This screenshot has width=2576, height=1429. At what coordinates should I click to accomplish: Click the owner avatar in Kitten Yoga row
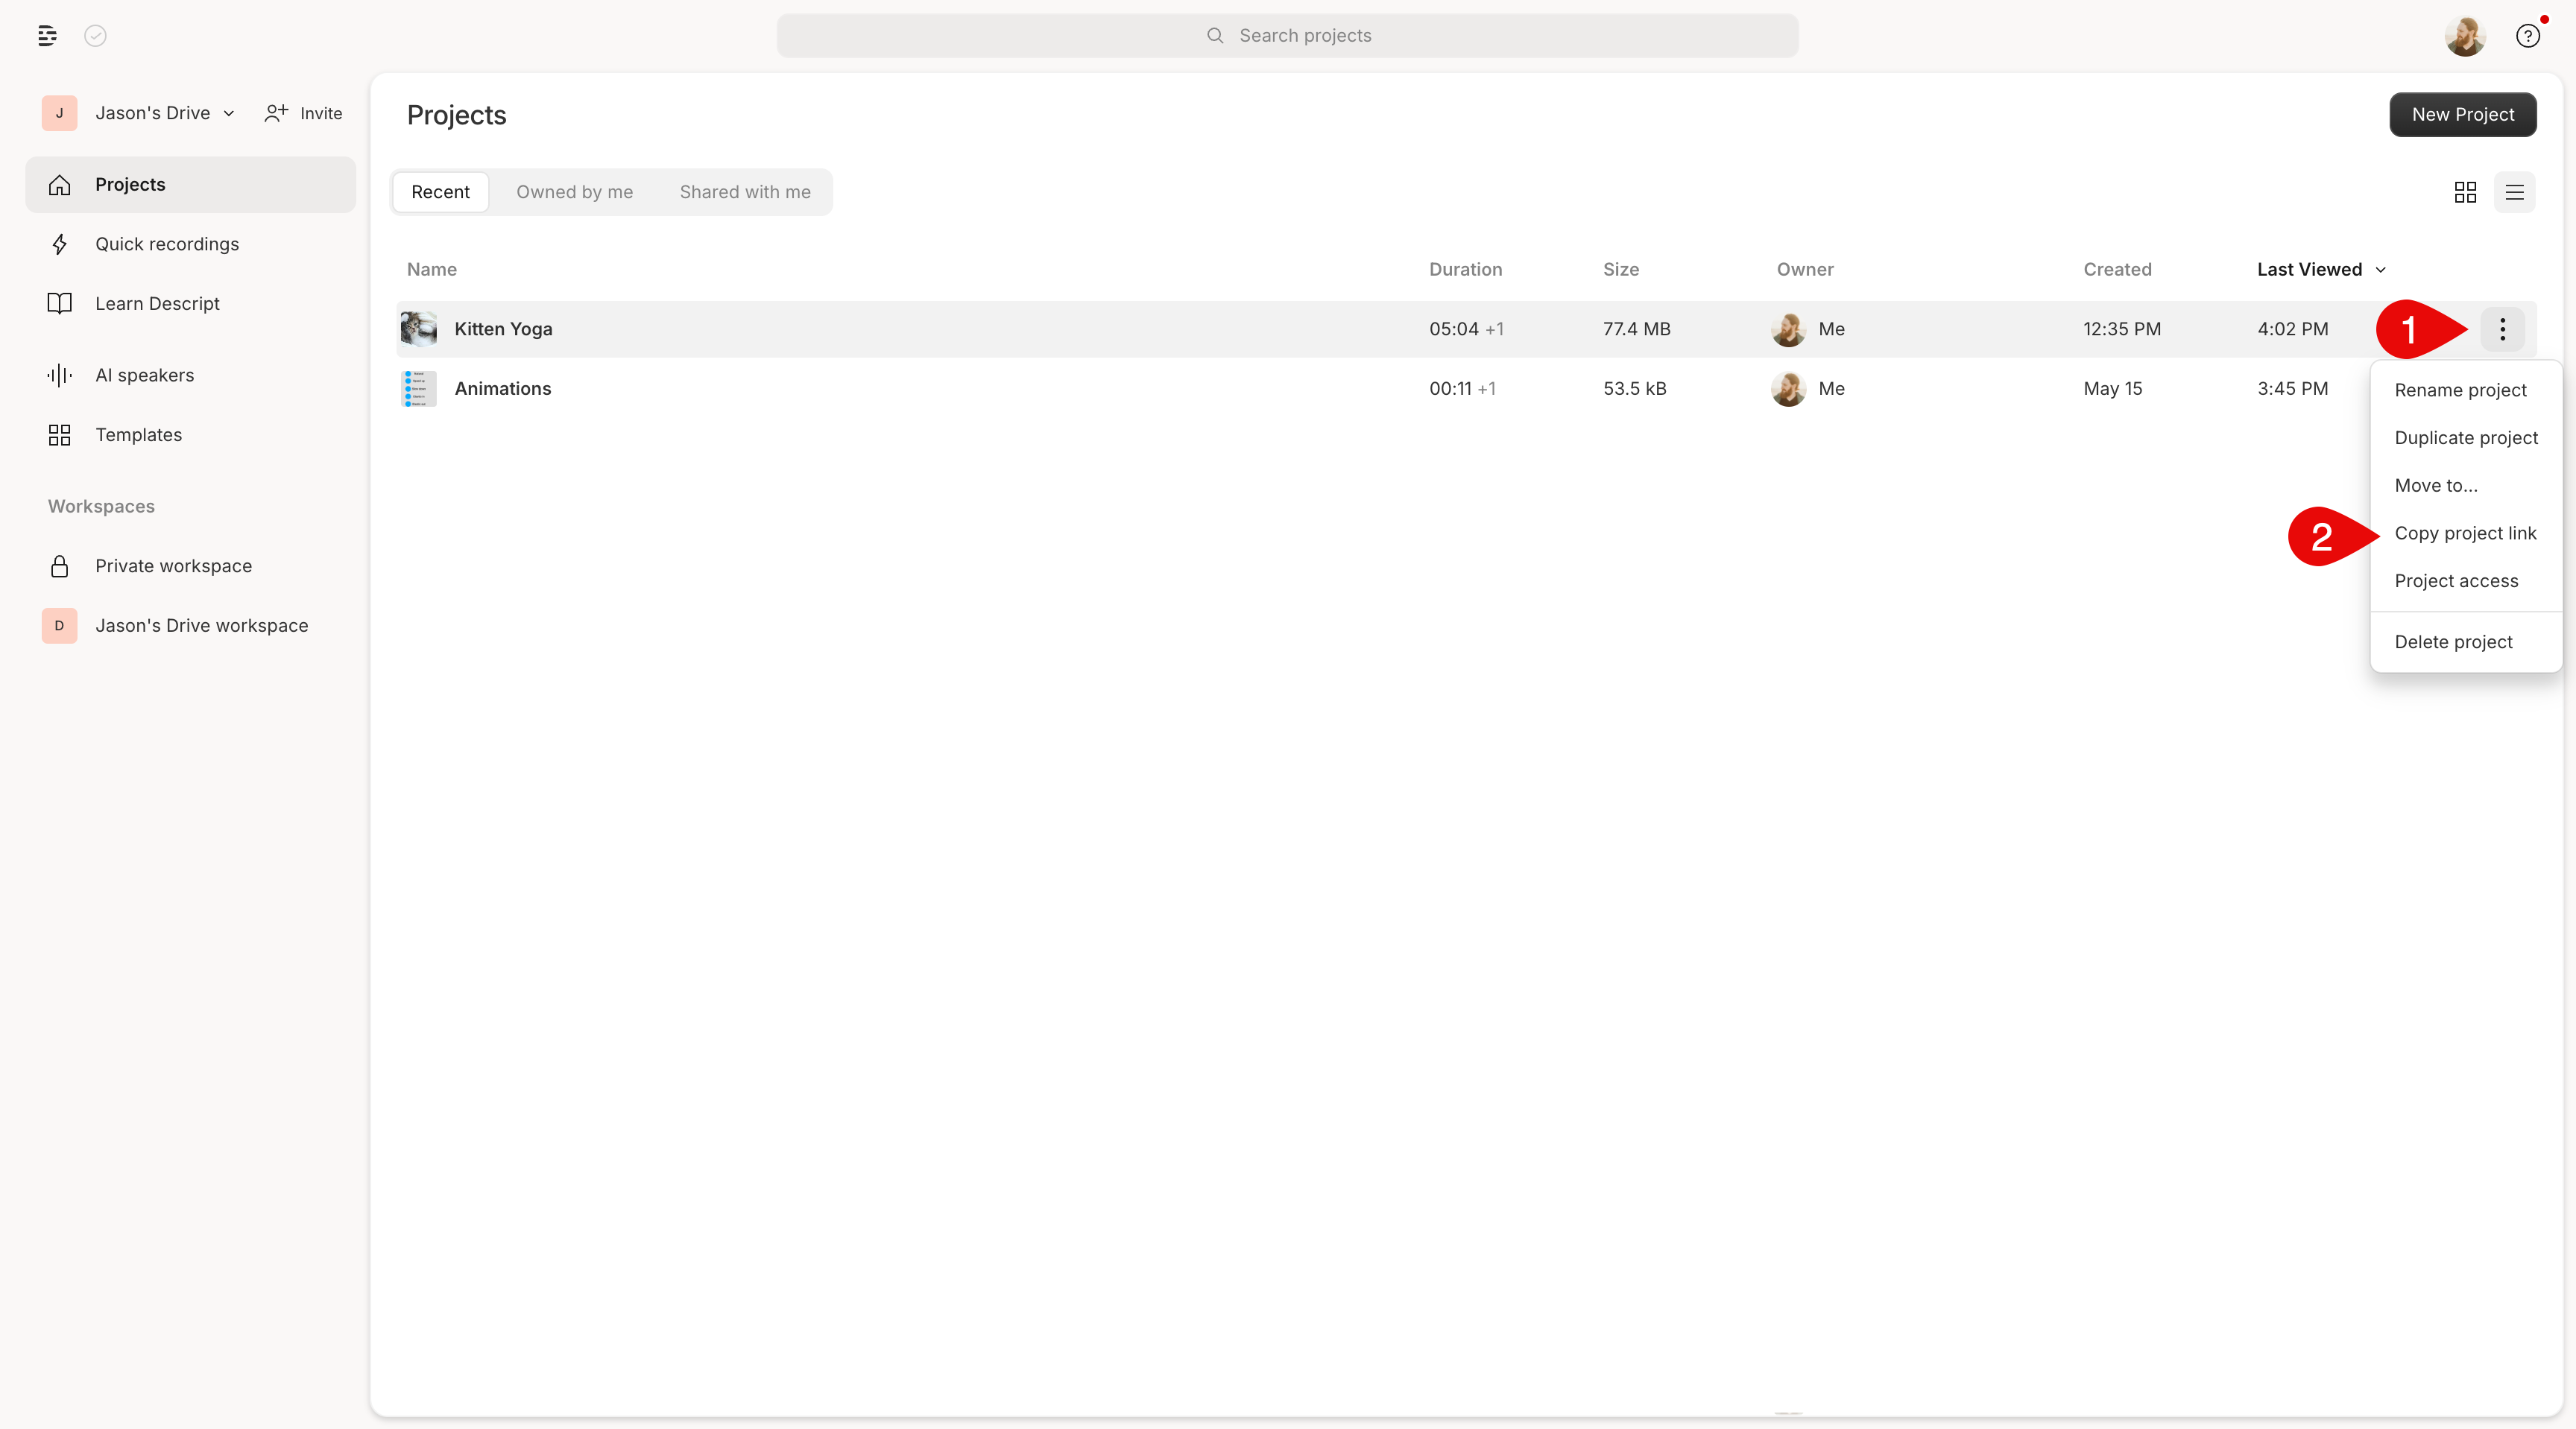[x=1788, y=329]
